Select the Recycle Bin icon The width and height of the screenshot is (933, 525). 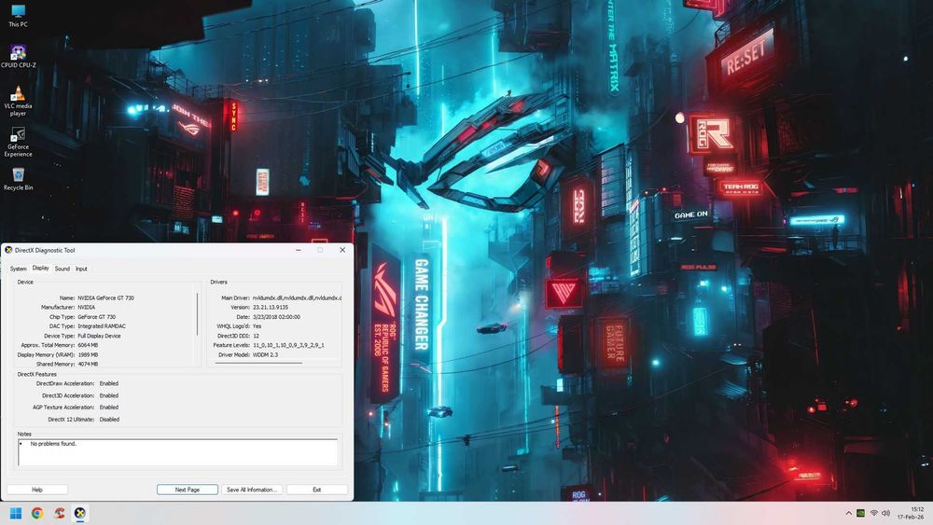18,179
